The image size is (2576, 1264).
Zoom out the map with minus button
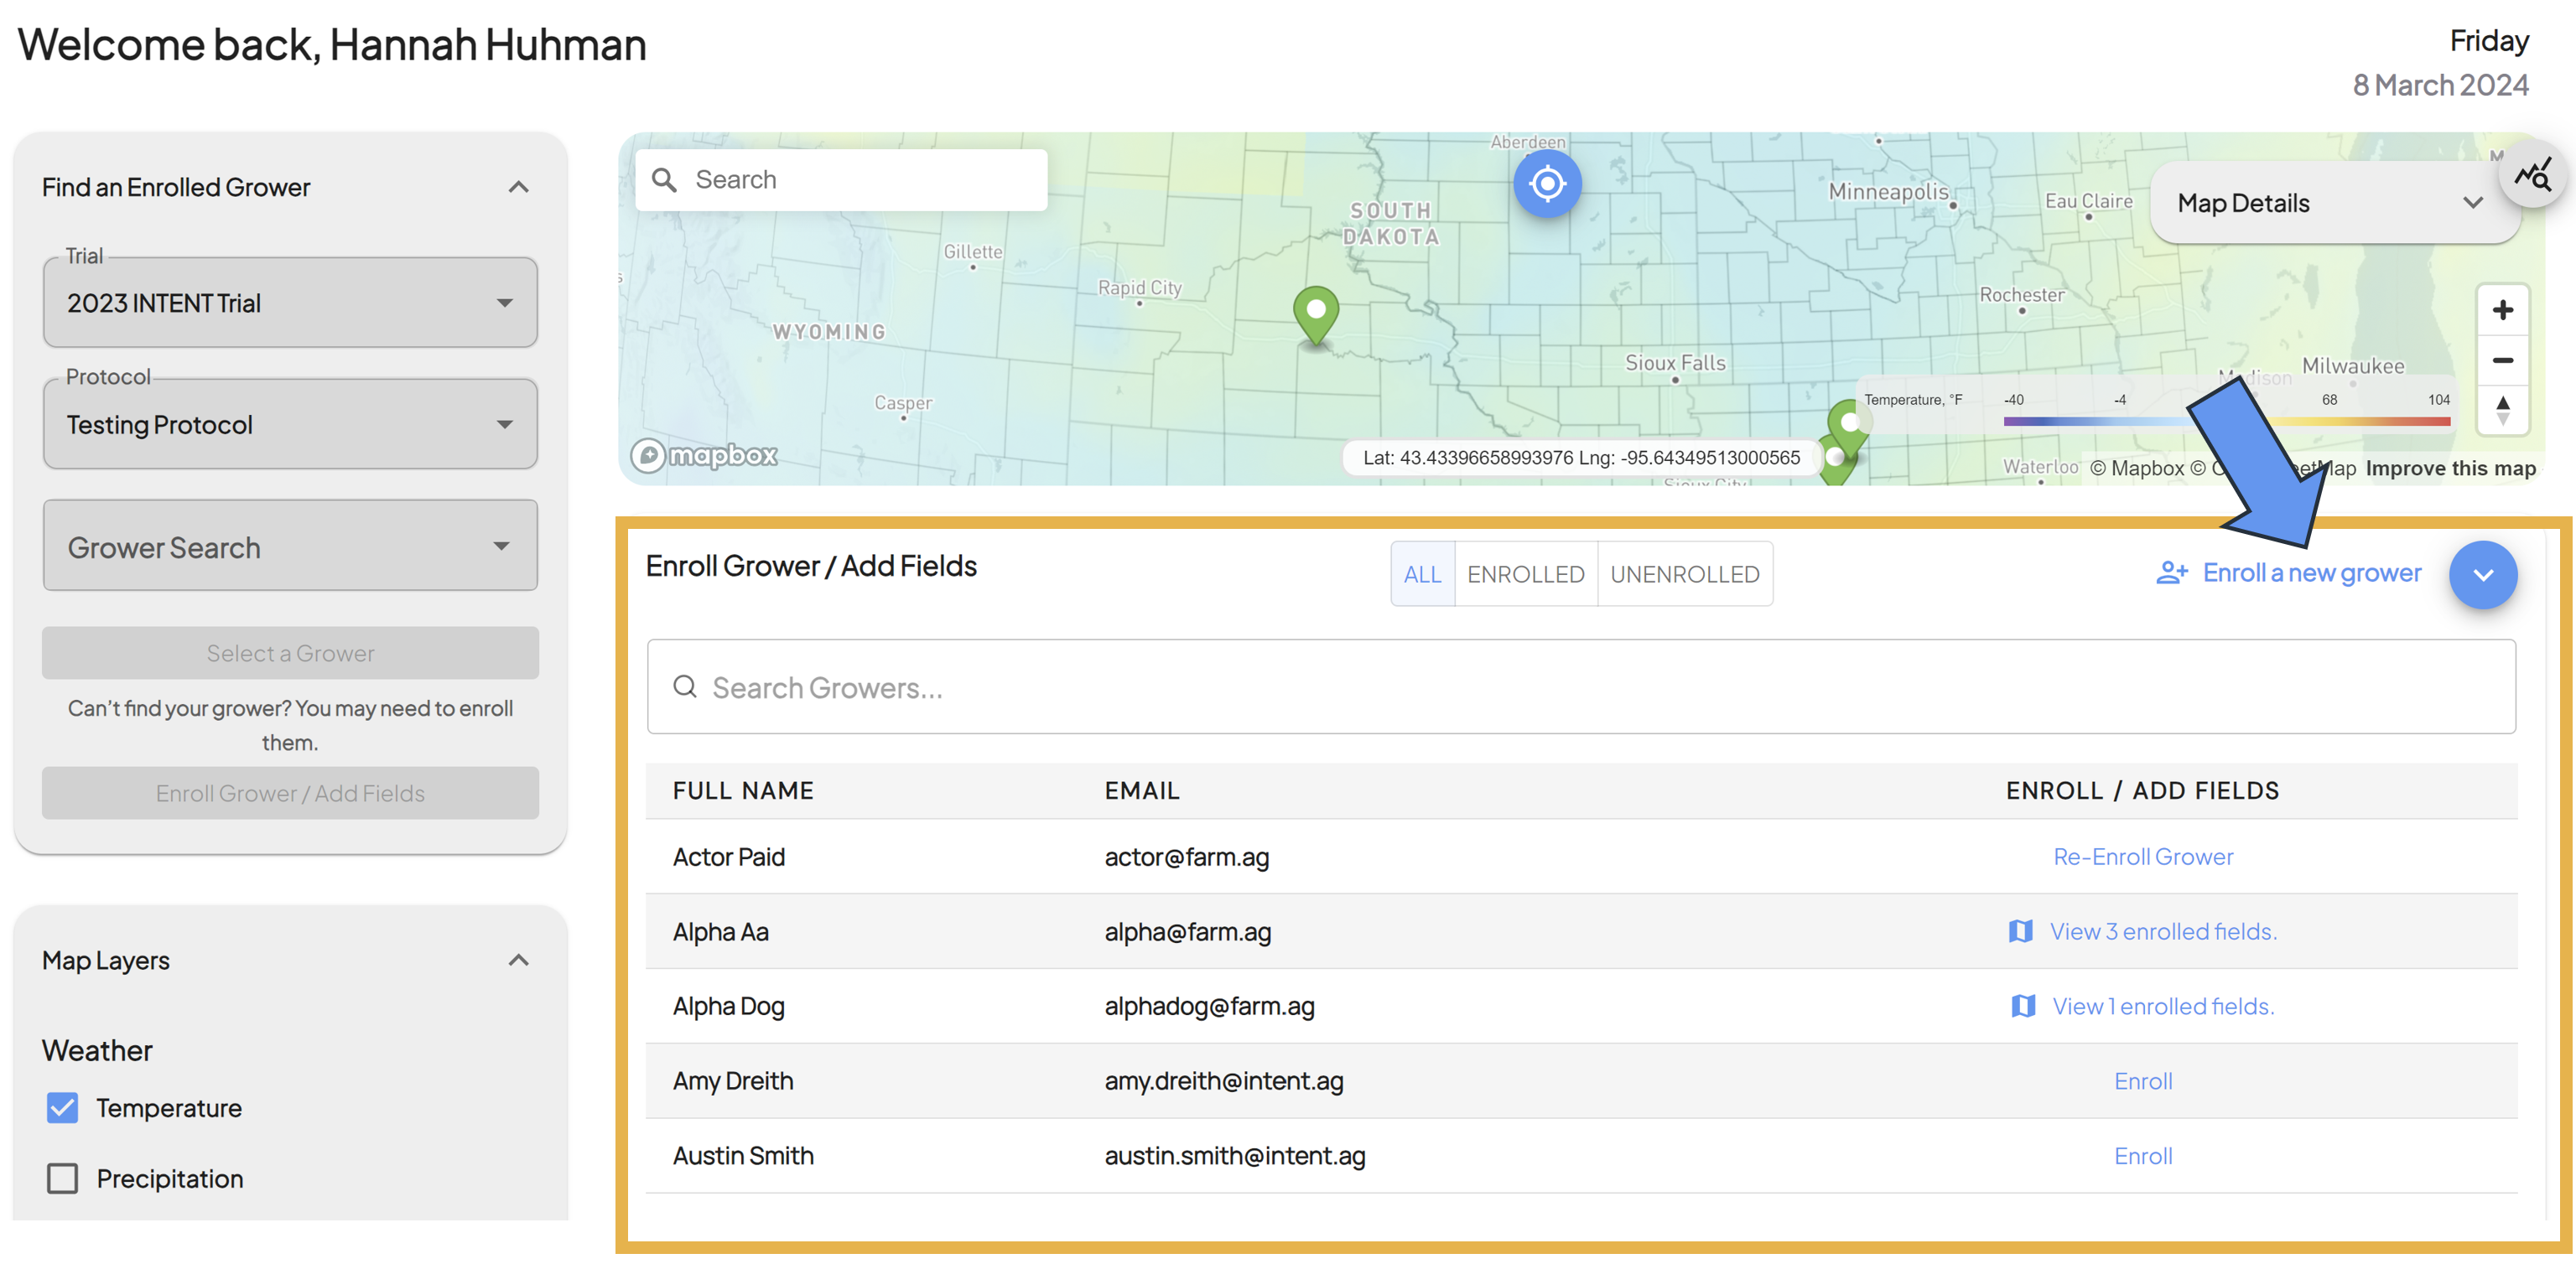2502,360
